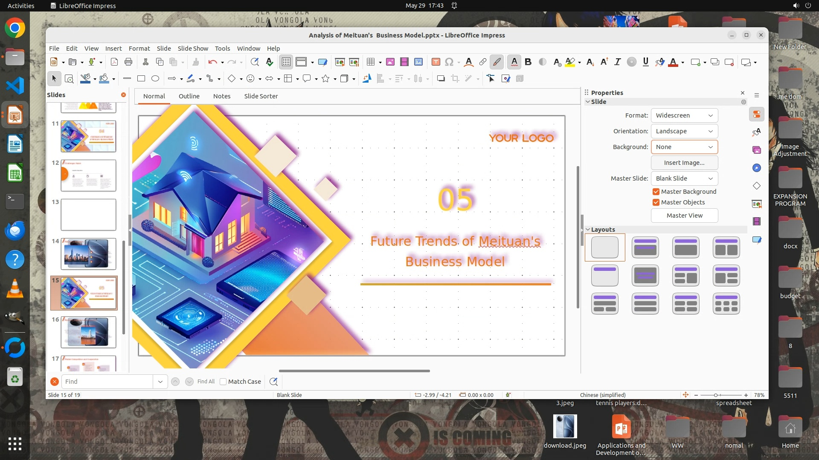Click the Underline formatting icon
Viewport: 819px width, 460px height.
(645, 62)
